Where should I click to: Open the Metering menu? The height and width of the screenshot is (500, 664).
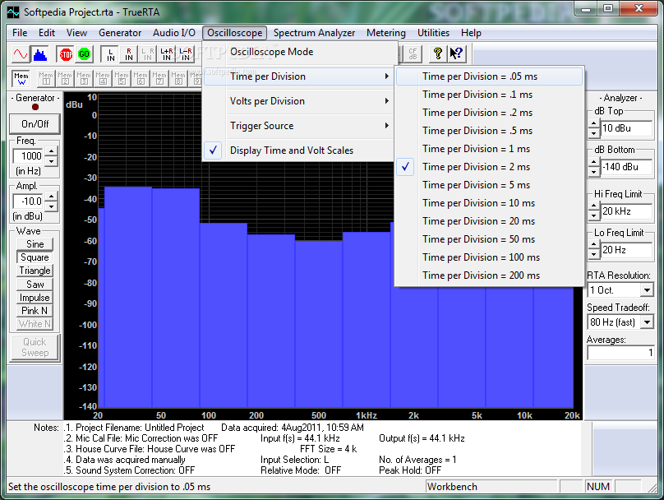(385, 33)
